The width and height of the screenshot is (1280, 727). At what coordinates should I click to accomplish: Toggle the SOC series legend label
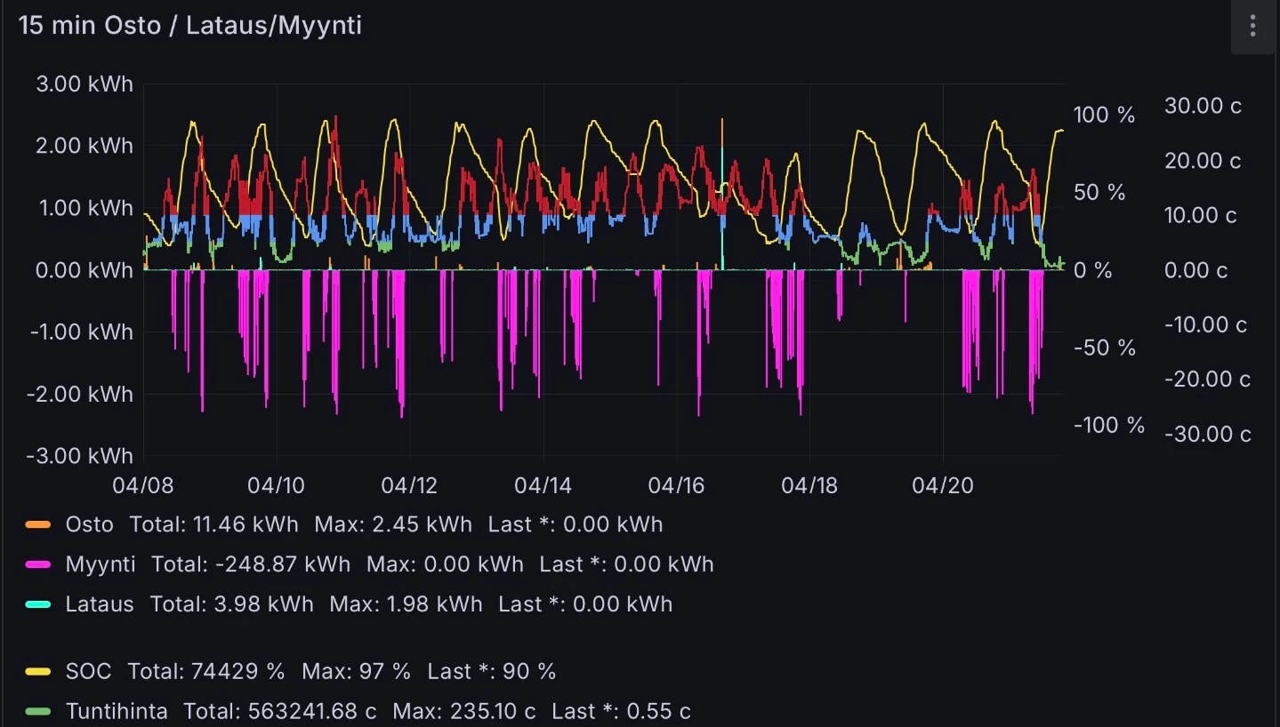(88, 671)
